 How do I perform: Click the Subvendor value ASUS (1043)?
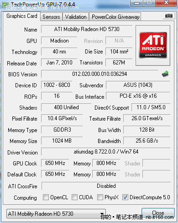[138, 85]
